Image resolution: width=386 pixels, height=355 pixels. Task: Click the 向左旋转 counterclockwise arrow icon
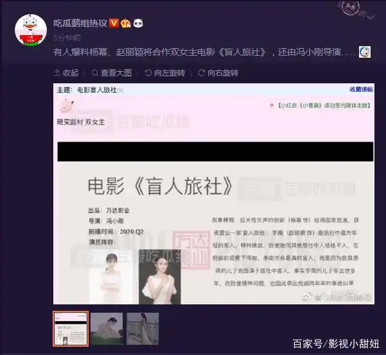(148, 72)
